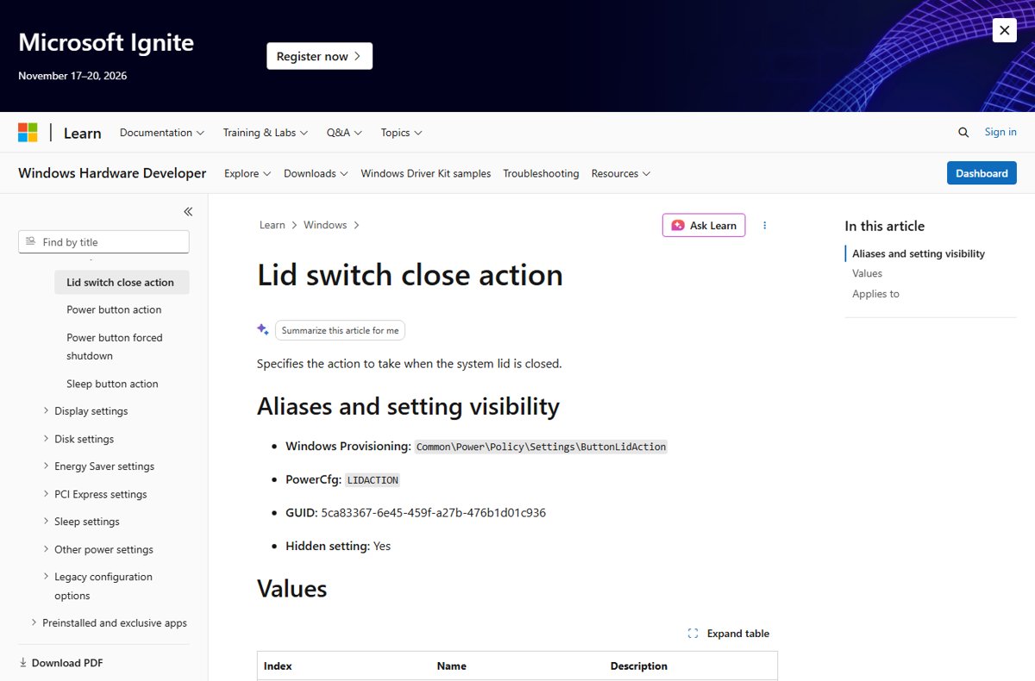Expand Sleep settings tree node

pyautogui.click(x=82, y=522)
